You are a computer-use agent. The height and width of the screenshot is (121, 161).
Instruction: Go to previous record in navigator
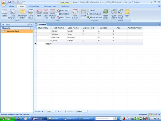click(x=45, y=111)
